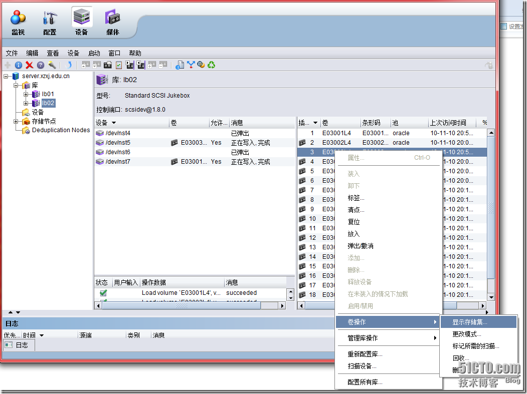Expand the 存储节点 tree node

(16, 121)
